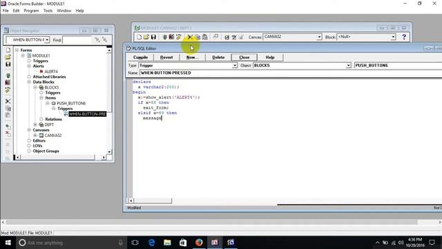Collapse MODULE1 node in Object Navigator

(x=23, y=55)
